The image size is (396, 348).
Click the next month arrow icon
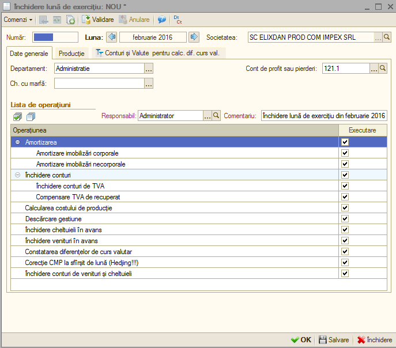pos(194,37)
